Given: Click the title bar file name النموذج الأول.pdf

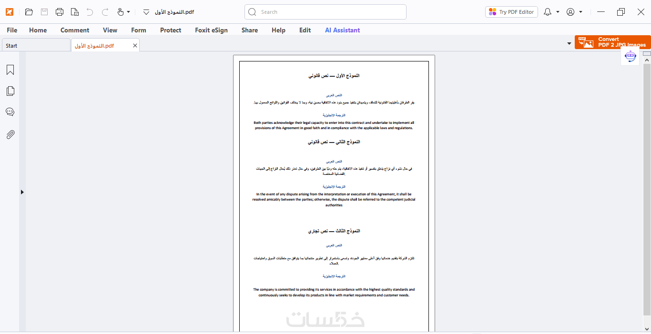Looking at the screenshot, I should tap(174, 12).
